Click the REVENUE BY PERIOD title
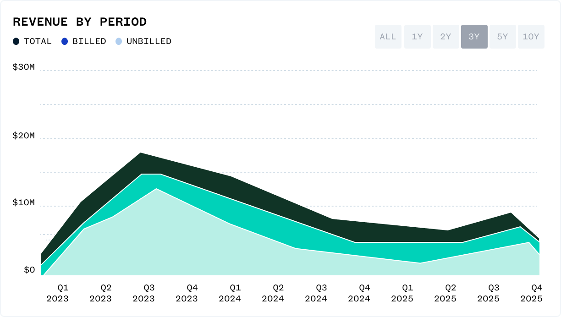Image resolution: width=561 pixels, height=317 pixels. [x=80, y=21]
